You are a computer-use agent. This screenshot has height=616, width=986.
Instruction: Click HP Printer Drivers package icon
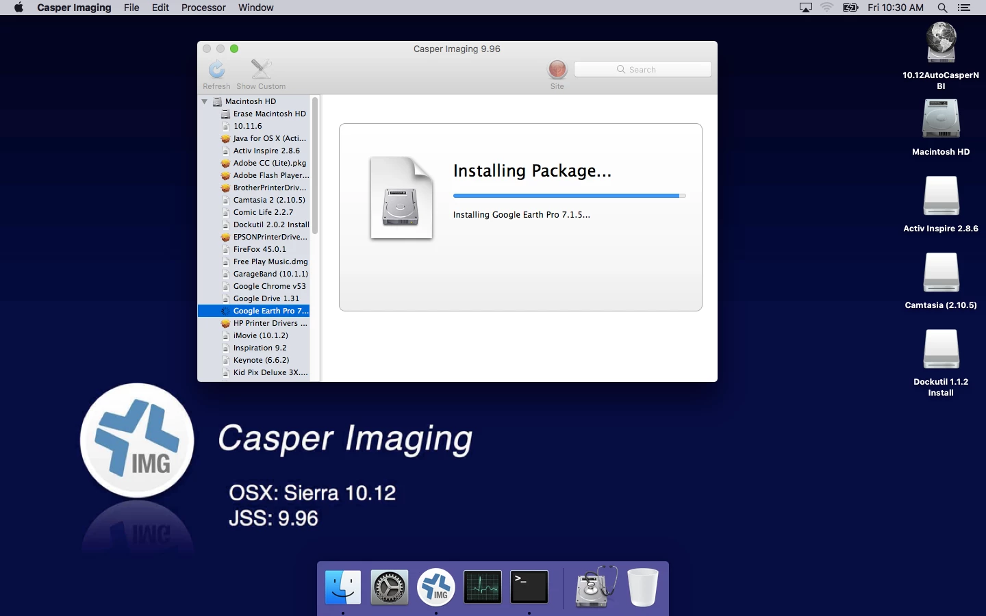(225, 323)
